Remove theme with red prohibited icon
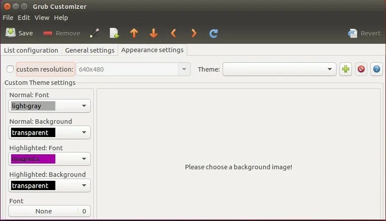This screenshot has height=221, width=386. click(361, 69)
